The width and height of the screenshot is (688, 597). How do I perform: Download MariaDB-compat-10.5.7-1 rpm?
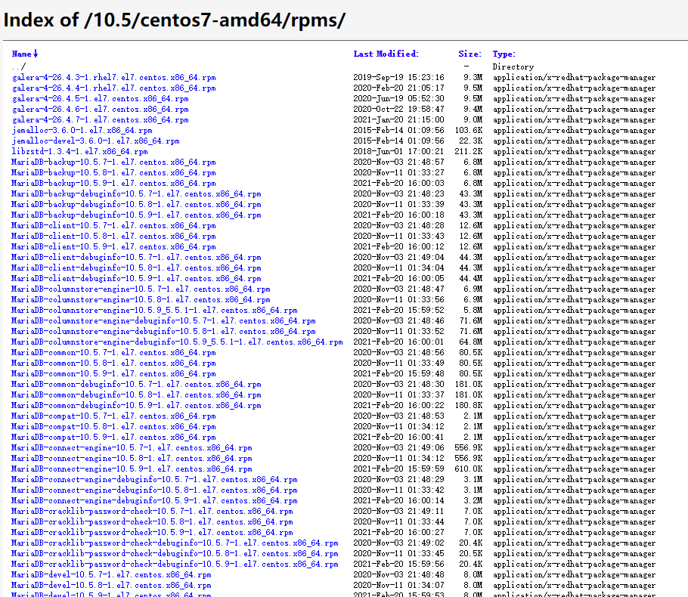pos(113,416)
